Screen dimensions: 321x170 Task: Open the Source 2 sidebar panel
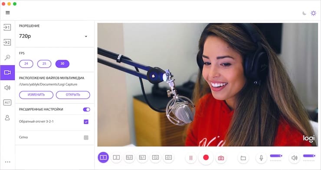pyautogui.click(x=7, y=42)
